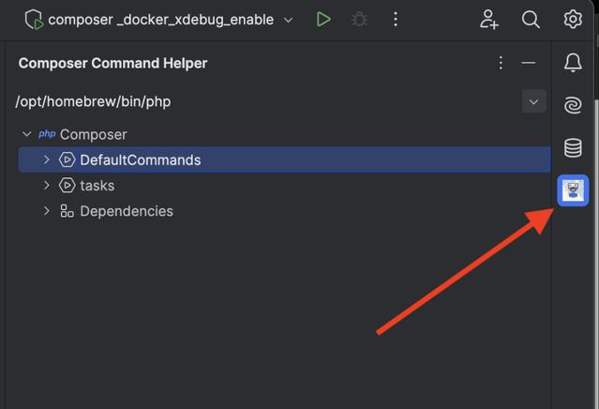
Task: Open the Code With Me add-user icon
Action: pos(489,19)
